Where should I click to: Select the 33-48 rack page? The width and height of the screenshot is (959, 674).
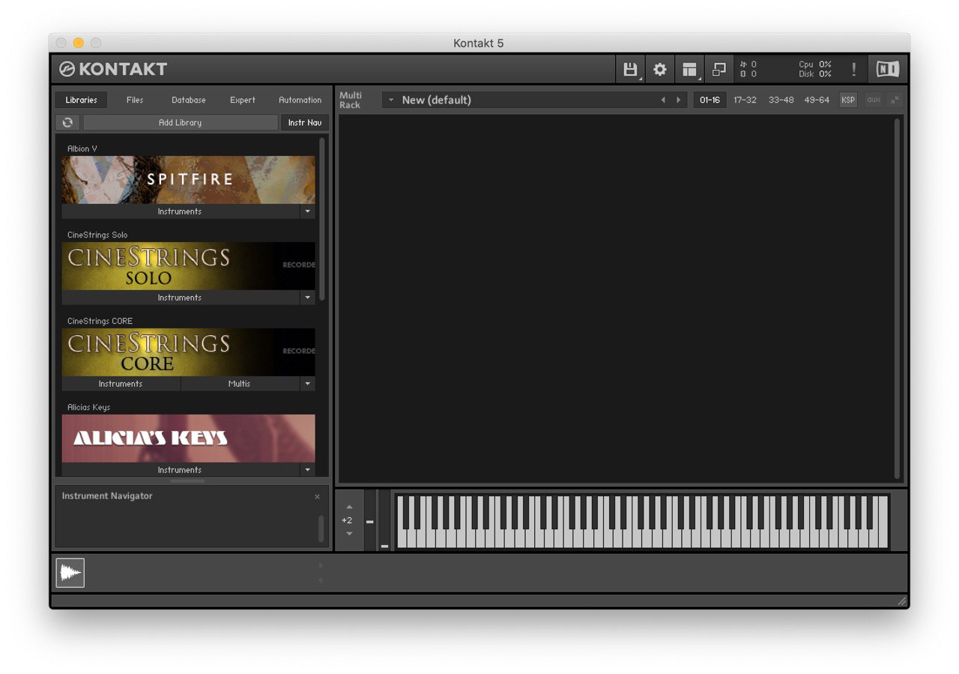click(781, 100)
